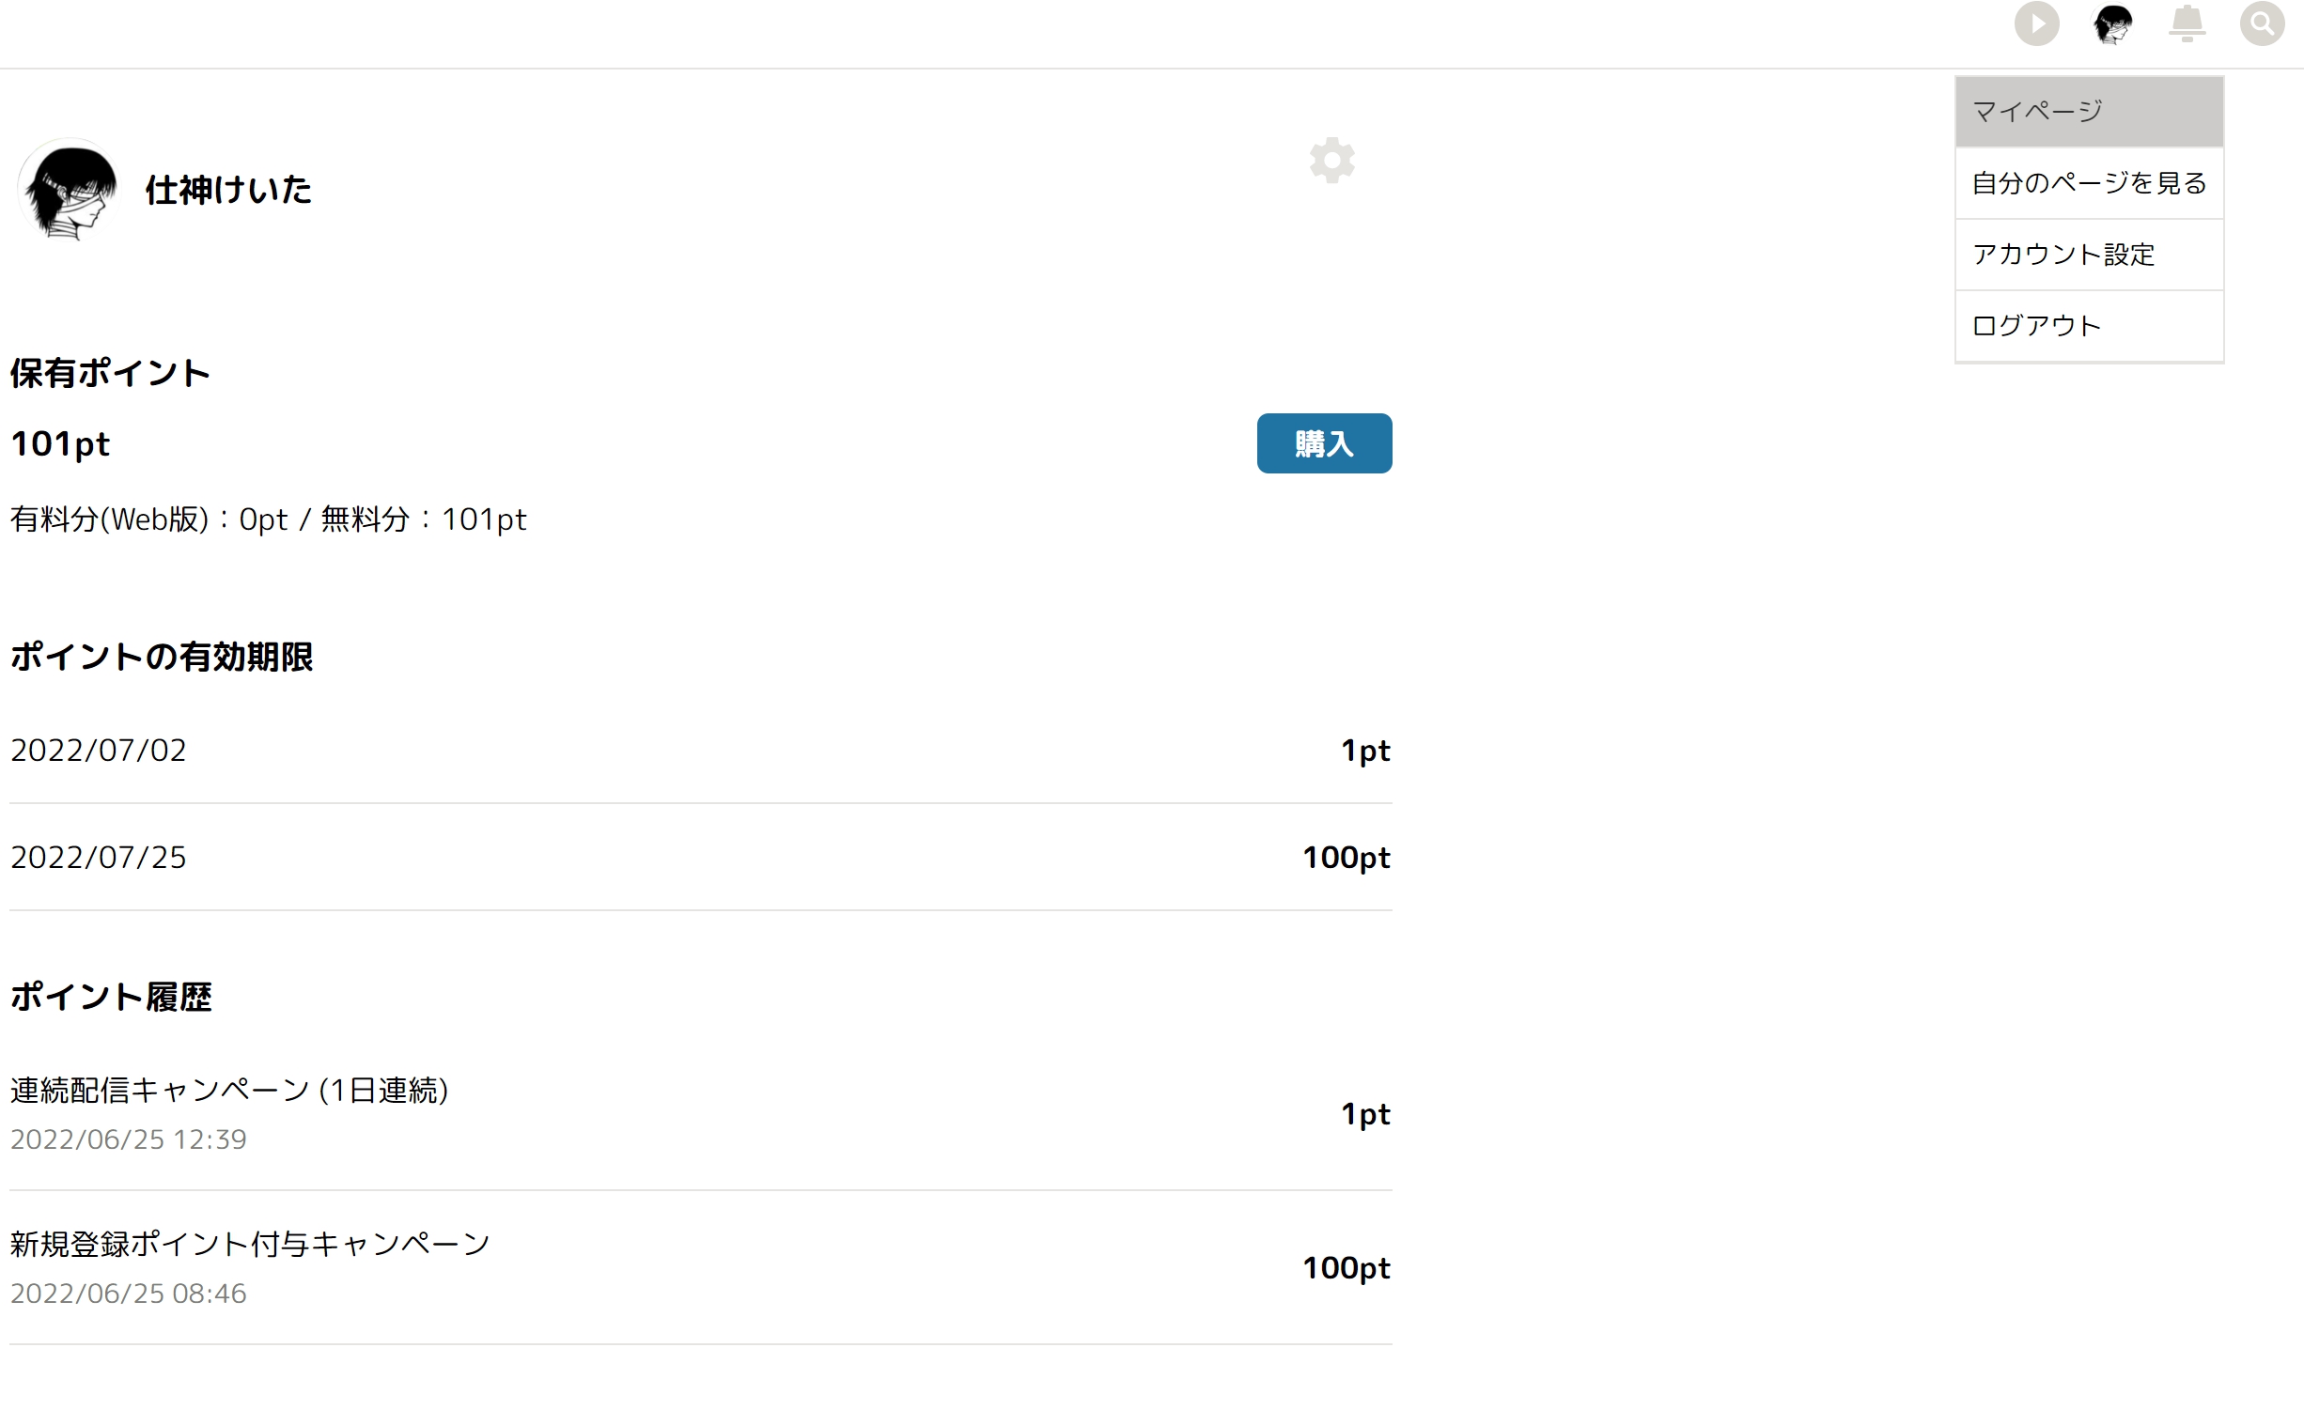Image resolution: width=2304 pixels, height=1410 pixels.
Task: Select the 2022/07/25 expiry row
Action: click(700, 858)
